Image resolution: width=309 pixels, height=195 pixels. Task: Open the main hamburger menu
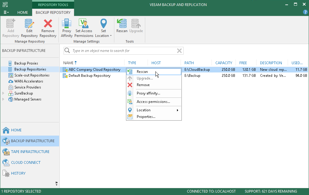6,12
